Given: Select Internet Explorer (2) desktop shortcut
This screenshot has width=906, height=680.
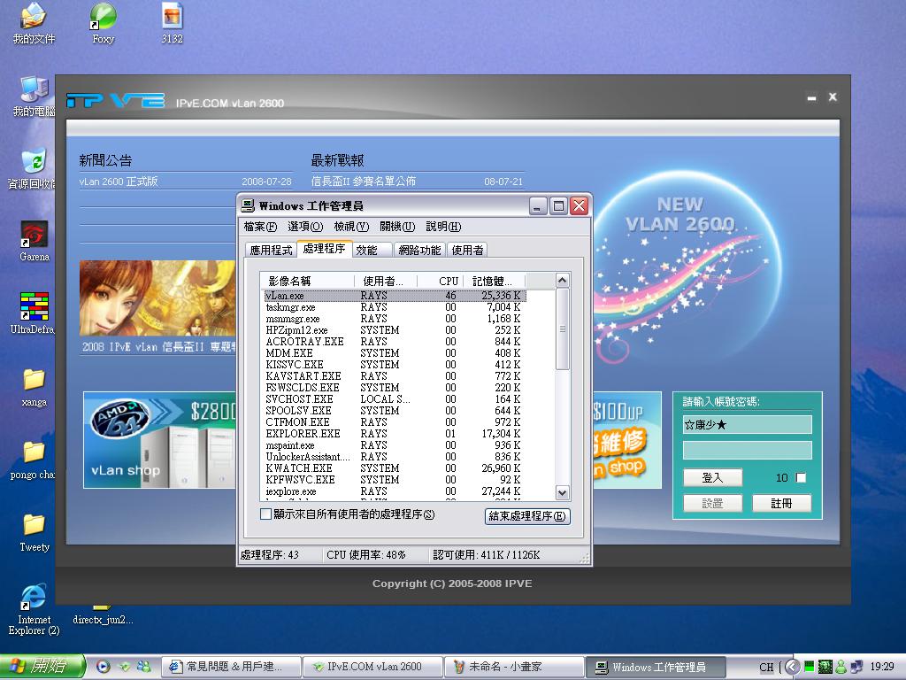Looking at the screenshot, I should click(x=34, y=598).
